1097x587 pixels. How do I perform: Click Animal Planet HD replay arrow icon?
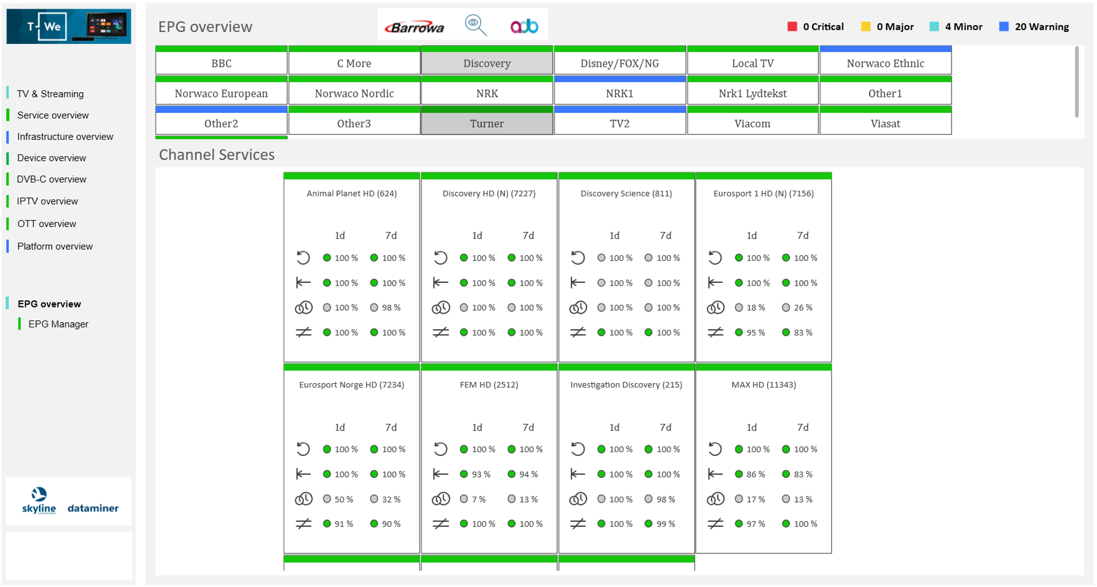coord(303,258)
